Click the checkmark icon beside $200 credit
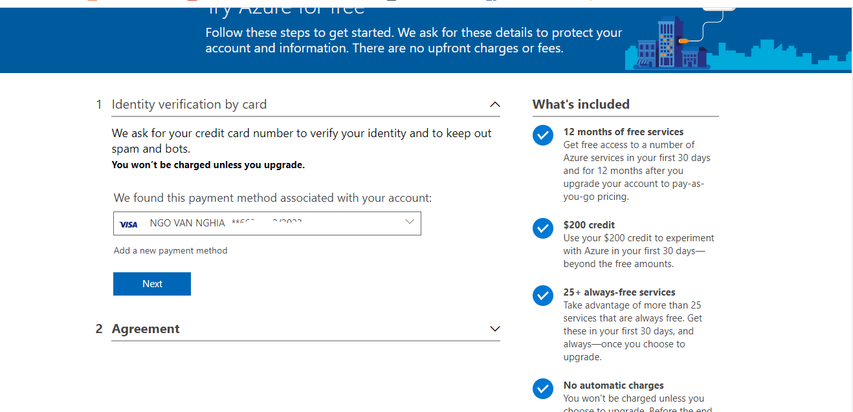The width and height of the screenshot is (853, 412). pyautogui.click(x=542, y=228)
